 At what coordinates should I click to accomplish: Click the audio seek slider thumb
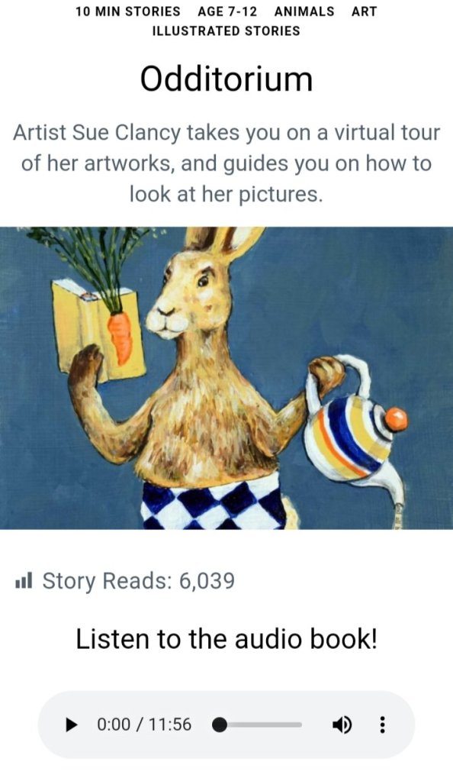pos(220,725)
